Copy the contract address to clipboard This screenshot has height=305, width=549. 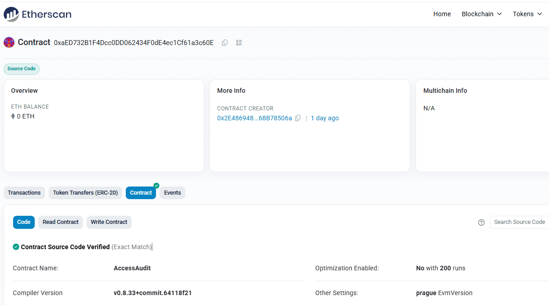pyautogui.click(x=224, y=43)
